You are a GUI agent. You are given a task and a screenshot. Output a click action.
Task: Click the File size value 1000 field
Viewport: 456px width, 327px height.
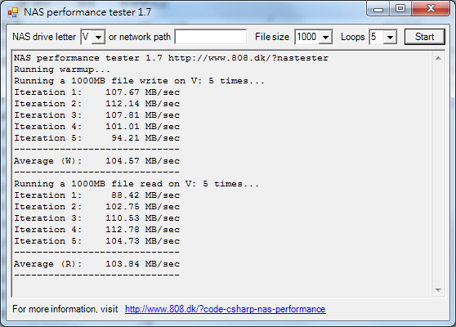pyautogui.click(x=307, y=37)
